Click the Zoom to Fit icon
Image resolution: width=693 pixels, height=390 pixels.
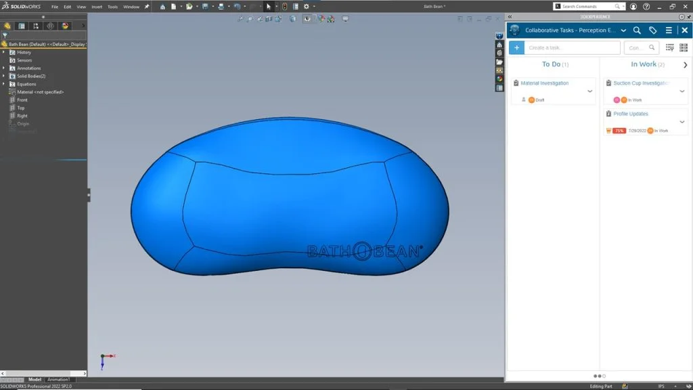pos(240,19)
